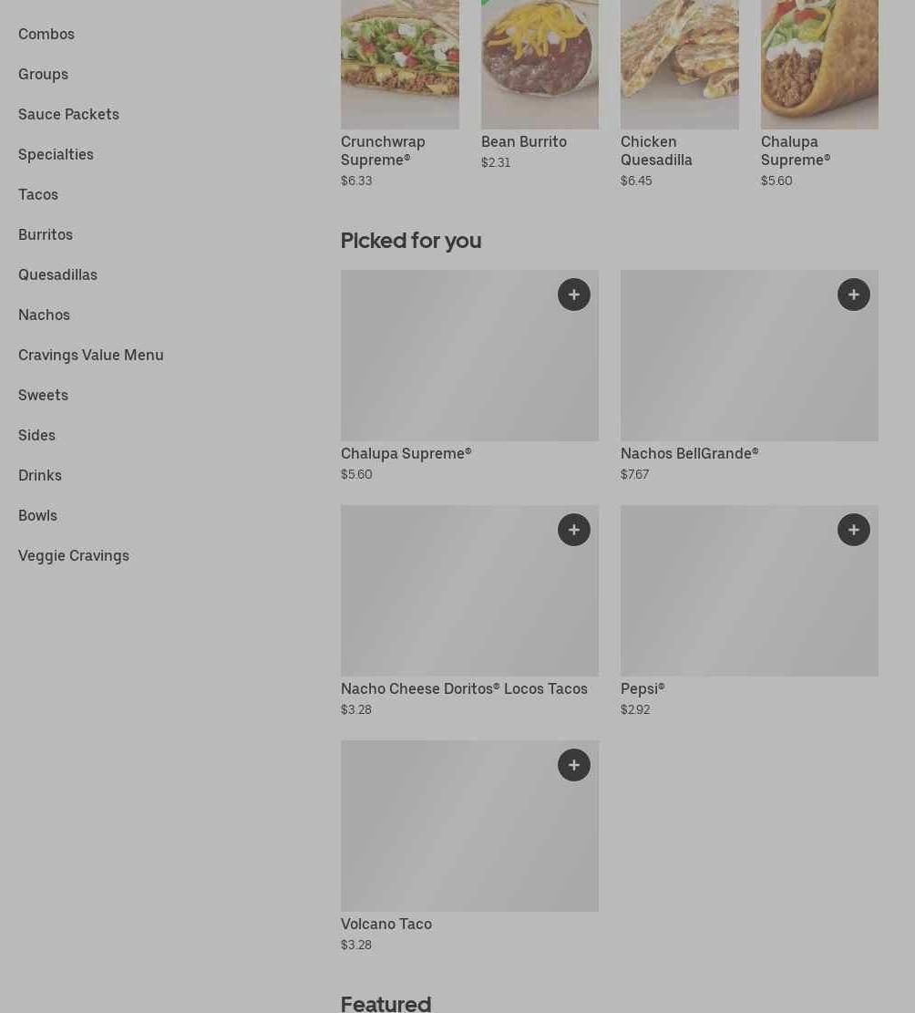This screenshot has width=915, height=1013.
Task: Open Cravings Value Menu section
Action: tap(91, 355)
